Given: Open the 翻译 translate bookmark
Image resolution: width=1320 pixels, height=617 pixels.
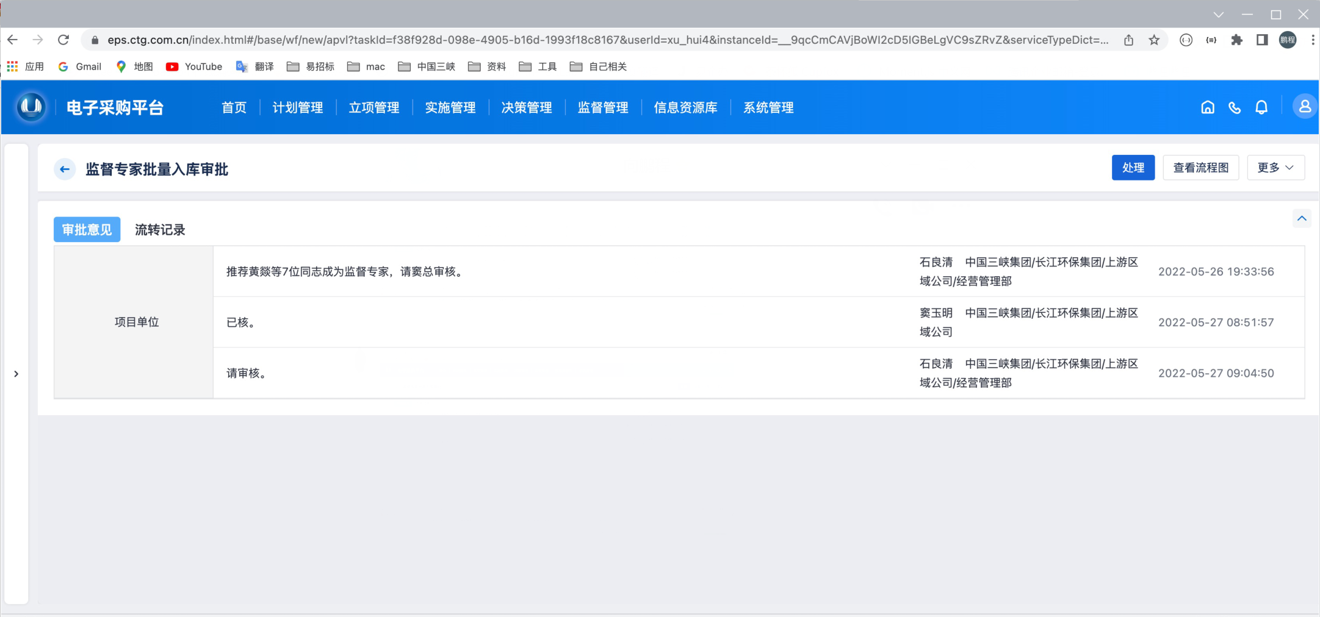Looking at the screenshot, I should [254, 66].
